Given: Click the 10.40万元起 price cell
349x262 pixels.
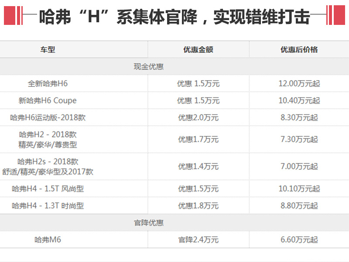Looking at the screenshot, I should (x=299, y=100).
